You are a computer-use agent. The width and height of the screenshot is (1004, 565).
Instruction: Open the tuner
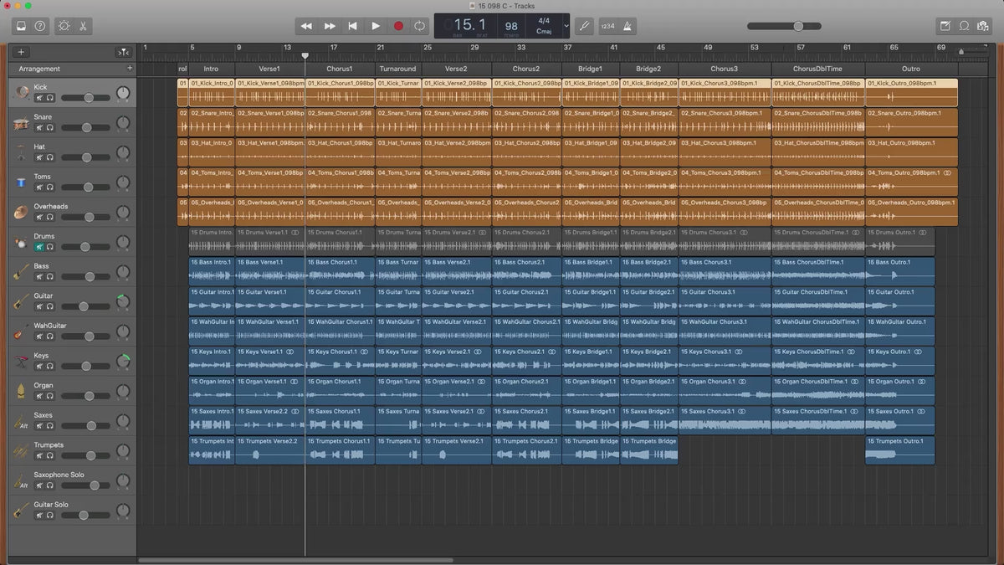point(585,26)
